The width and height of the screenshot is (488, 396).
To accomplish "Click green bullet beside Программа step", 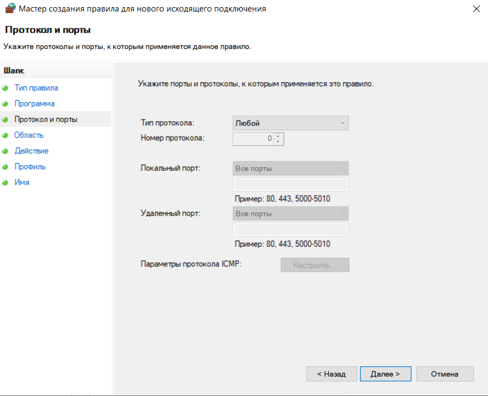I will (x=5, y=104).
